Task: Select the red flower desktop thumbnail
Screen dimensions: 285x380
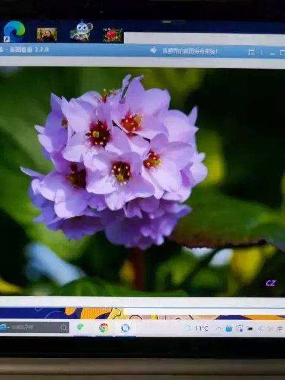Action: pos(113,35)
